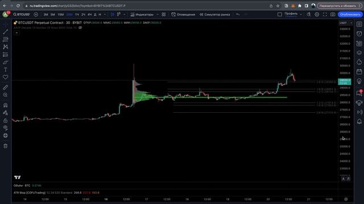Toggle magnet mode in the left toolbar
This screenshot has width=364, height=204.
(x=5, y=105)
